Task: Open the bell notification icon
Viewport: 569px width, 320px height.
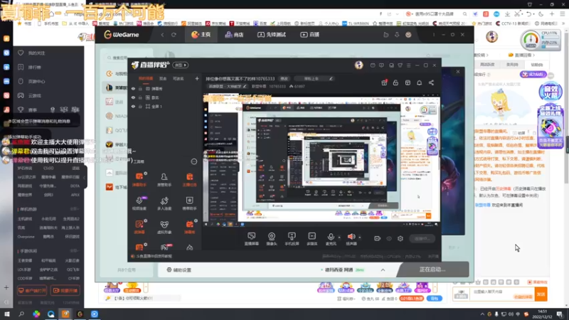Action: 419,82
